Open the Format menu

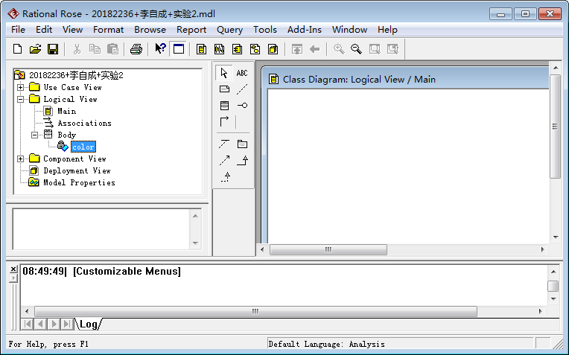(108, 30)
